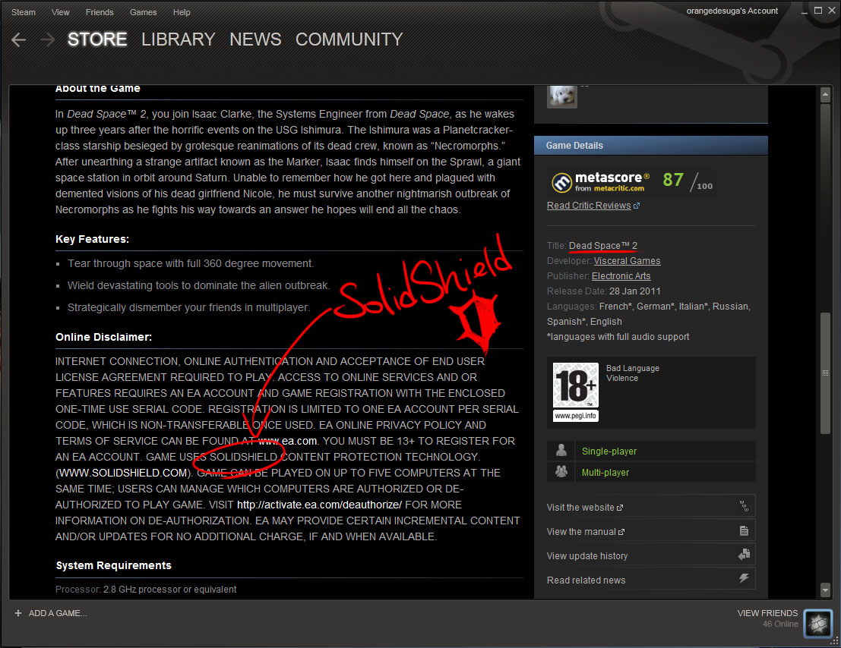Open the Friends menu
The height and width of the screenshot is (648, 841).
tap(100, 12)
